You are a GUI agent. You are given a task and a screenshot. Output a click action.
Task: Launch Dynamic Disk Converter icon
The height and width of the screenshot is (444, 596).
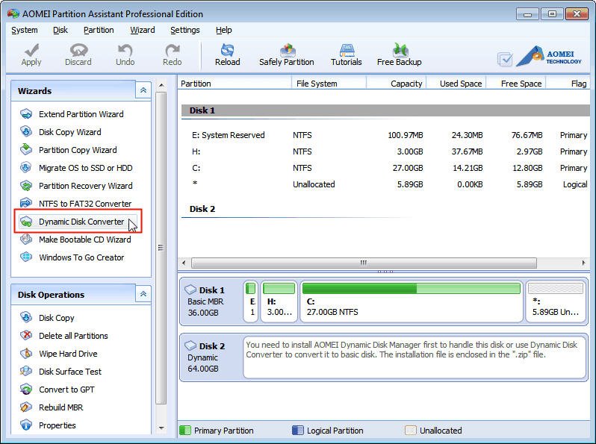pyautogui.click(x=26, y=222)
